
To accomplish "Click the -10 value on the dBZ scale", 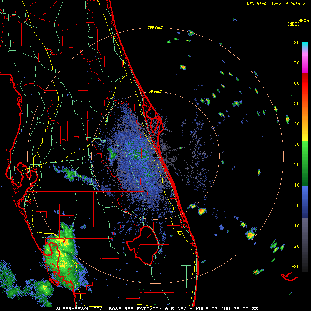I will pyautogui.click(x=295, y=226).
